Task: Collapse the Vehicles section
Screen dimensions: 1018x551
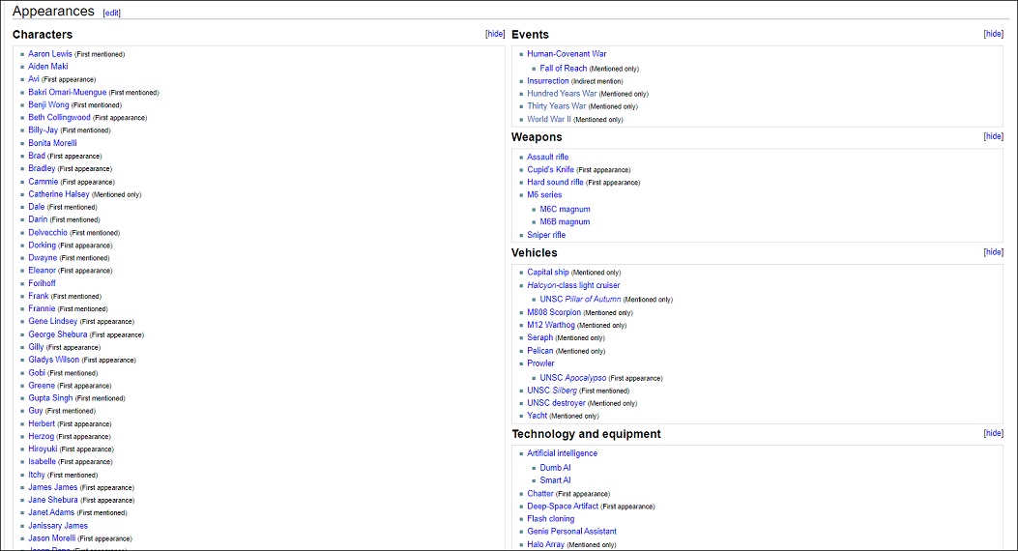Action: [993, 252]
